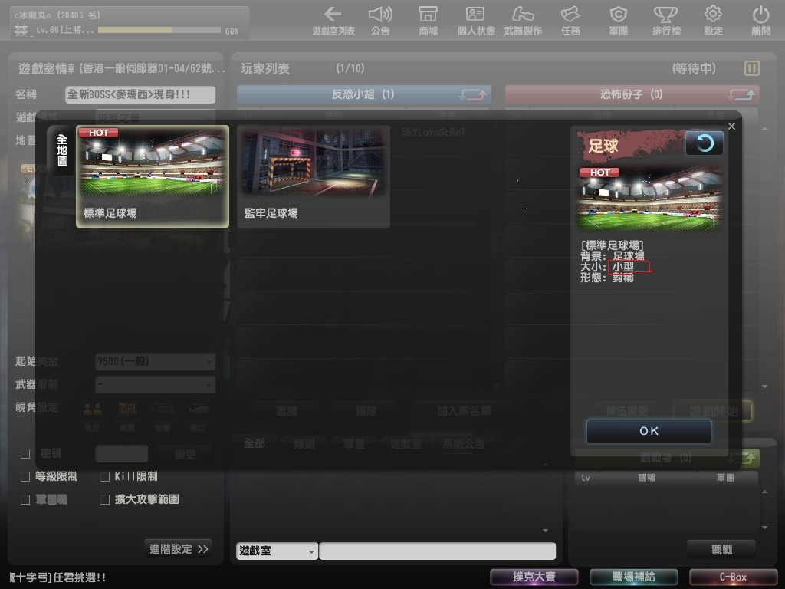Click the back arrow to the game room list

point(333,15)
